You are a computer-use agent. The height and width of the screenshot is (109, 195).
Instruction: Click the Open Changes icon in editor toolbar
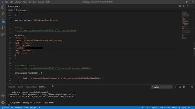click(180, 6)
